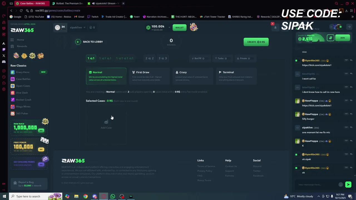Tip RawFloppa on the Silly burgor message

point(346,114)
